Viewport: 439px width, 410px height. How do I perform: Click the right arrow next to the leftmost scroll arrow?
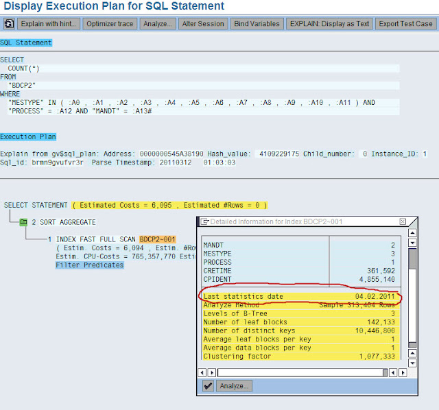pos(212,373)
